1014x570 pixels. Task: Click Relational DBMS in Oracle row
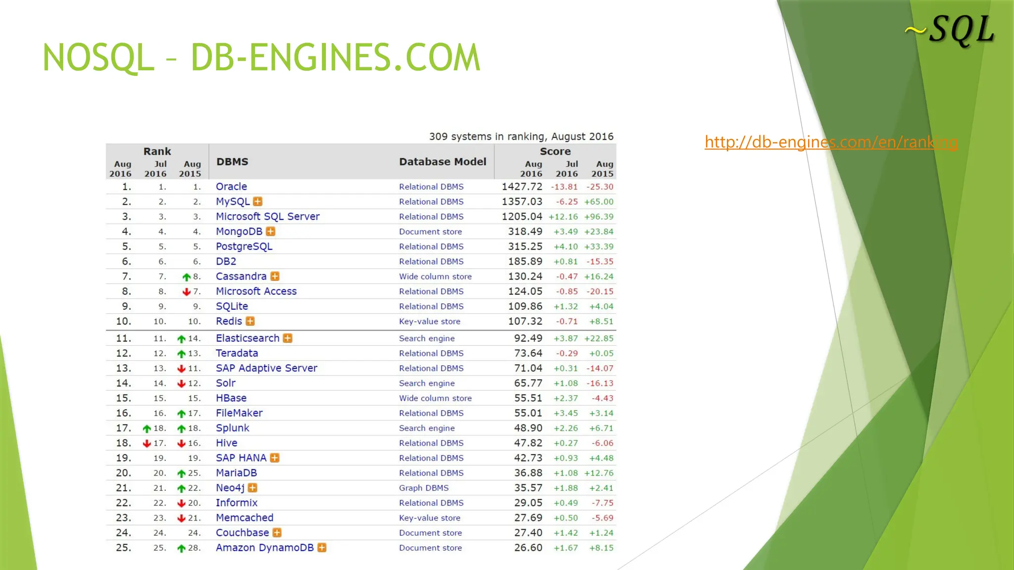pos(431,187)
